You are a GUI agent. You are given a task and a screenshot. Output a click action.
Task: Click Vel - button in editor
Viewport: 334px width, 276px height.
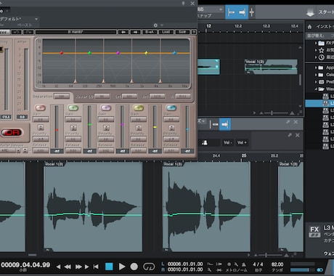(228, 142)
